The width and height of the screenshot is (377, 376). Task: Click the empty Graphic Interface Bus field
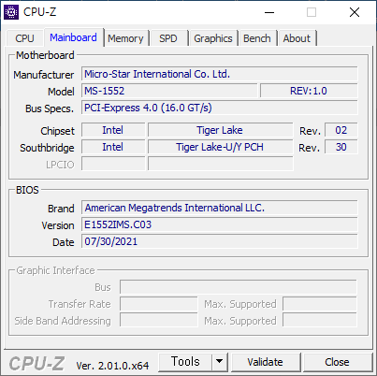pos(239,287)
